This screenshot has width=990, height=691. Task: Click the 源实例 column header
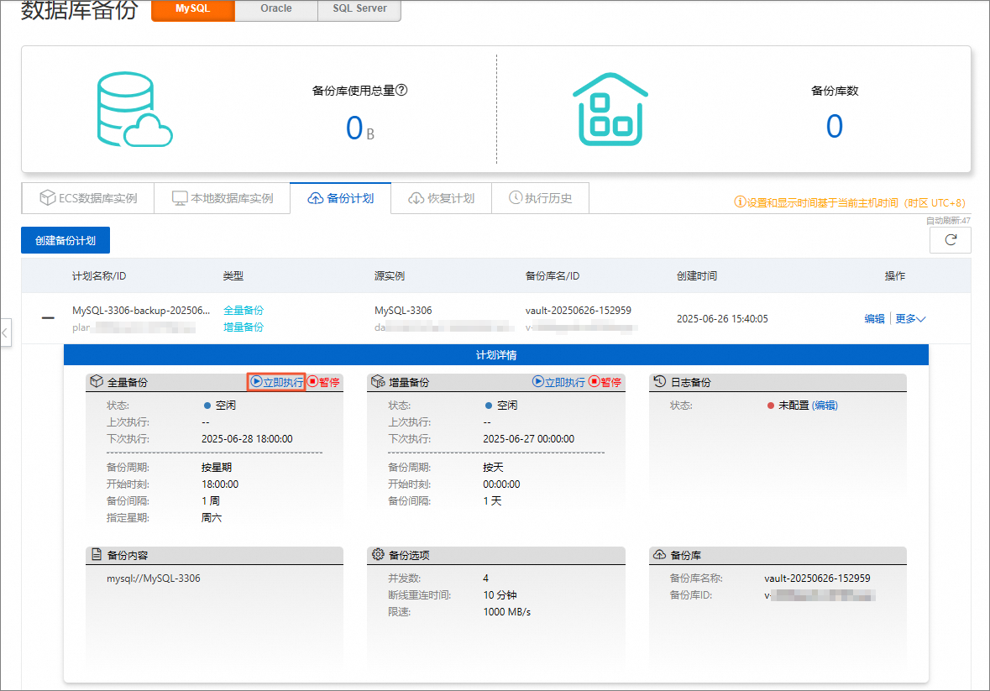[390, 275]
